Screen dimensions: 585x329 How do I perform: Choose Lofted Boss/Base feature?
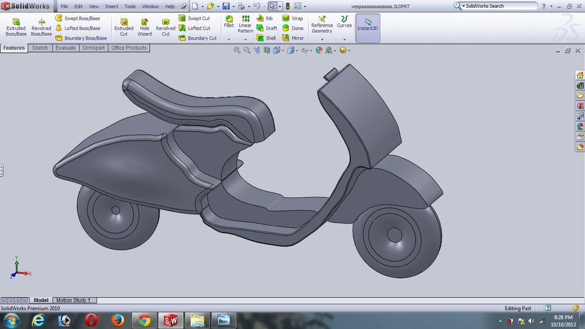tap(77, 28)
